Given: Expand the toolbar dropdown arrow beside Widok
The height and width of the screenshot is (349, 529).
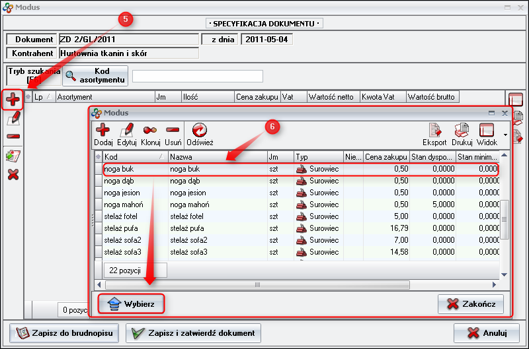Looking at the screenshot, I should [x=505, y=135].
